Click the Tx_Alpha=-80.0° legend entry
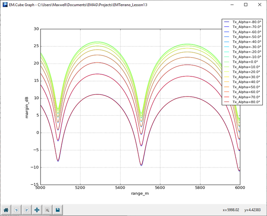Screen dimensions: 267x216 [246, 22]
